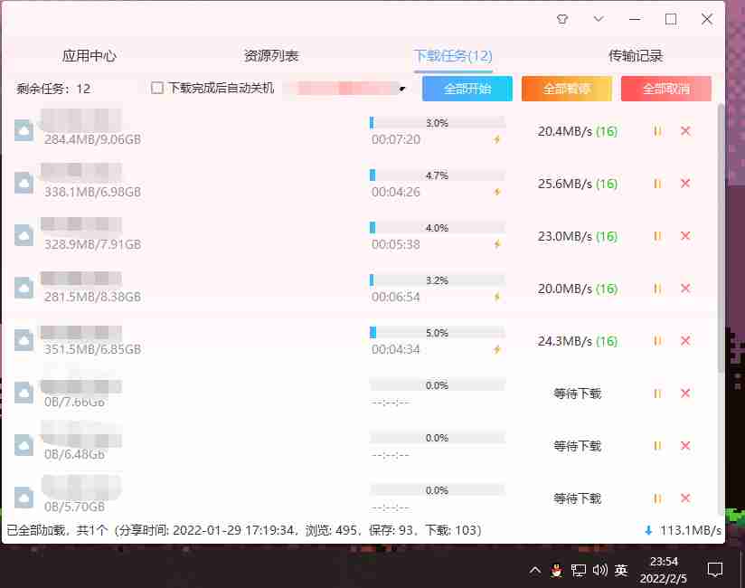Cancel the waiting 0B/5.70GB task

(x=685, y=498)
